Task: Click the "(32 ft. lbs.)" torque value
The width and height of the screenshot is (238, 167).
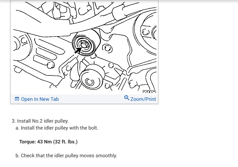Action: (65, 142)
